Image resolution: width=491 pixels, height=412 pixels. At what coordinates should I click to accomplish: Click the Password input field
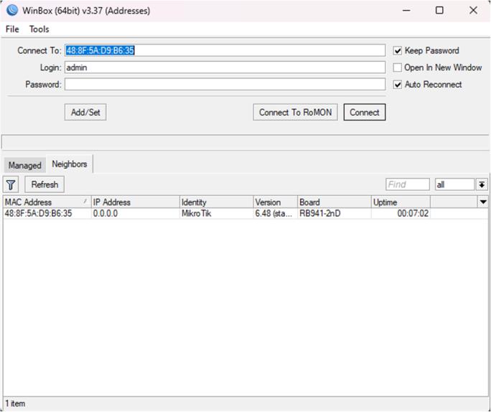point(225,85)
